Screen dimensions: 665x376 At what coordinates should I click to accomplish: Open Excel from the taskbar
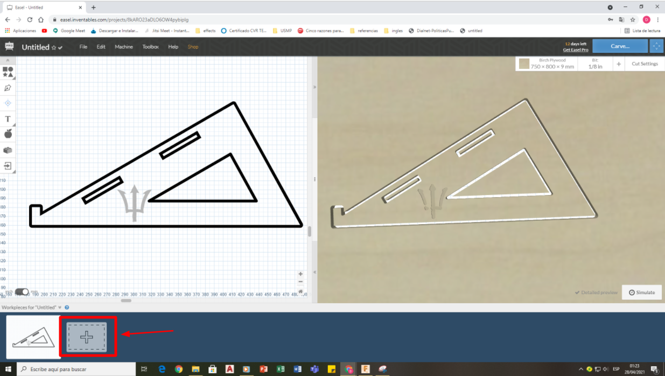pyautogui.click(x=281, y=369)
